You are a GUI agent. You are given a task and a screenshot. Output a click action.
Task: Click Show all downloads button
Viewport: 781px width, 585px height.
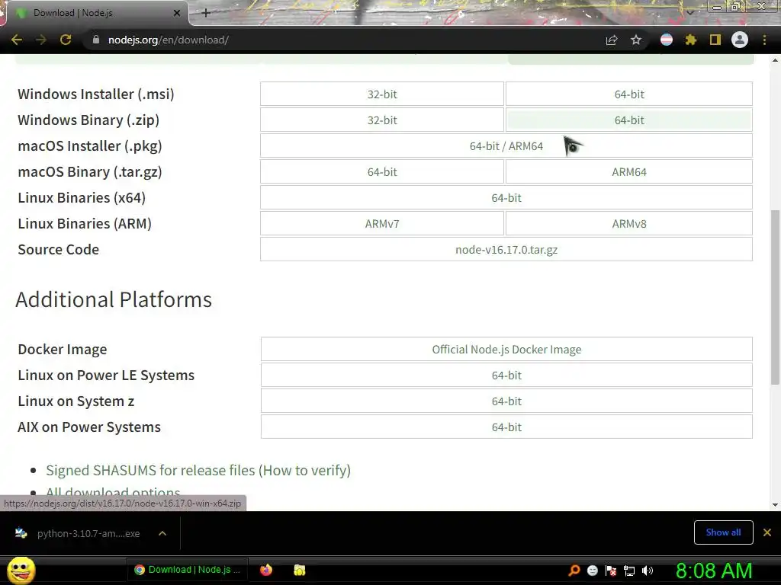(723, 532)
